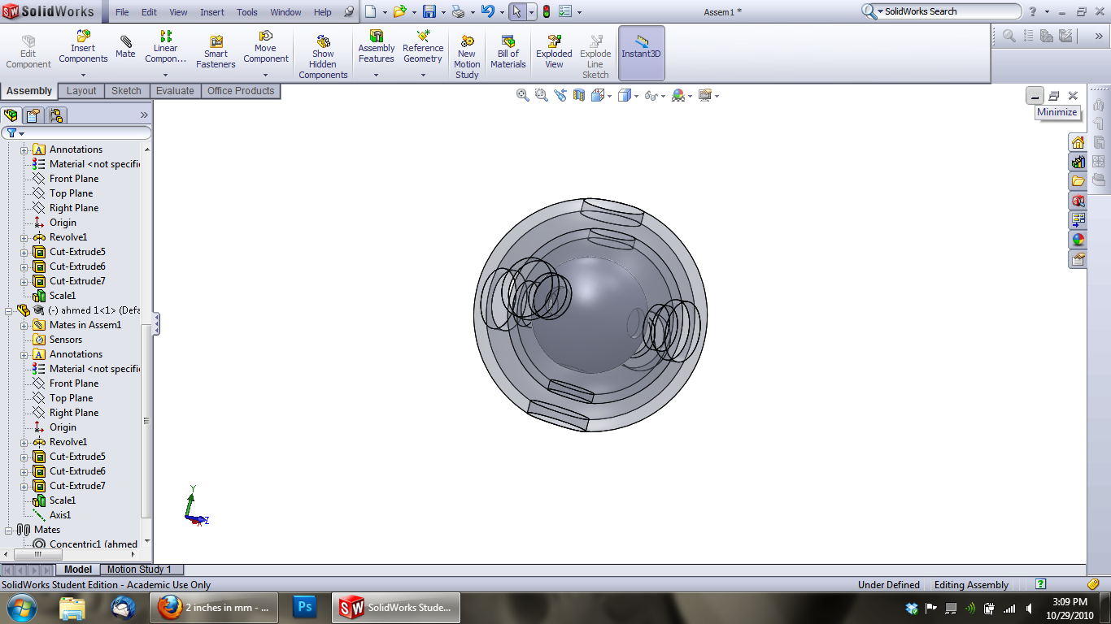Select the Mate tool
1111x624 pixels.
[x=125, y=46]
